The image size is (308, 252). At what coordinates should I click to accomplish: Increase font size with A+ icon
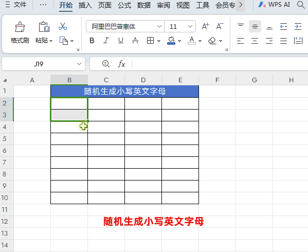click(206, 26)
